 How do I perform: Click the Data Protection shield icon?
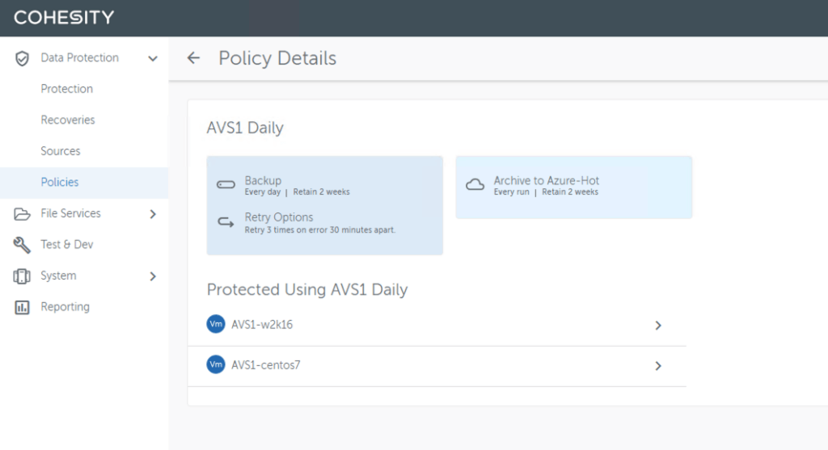pyautogui.click(x=23, y=58)
